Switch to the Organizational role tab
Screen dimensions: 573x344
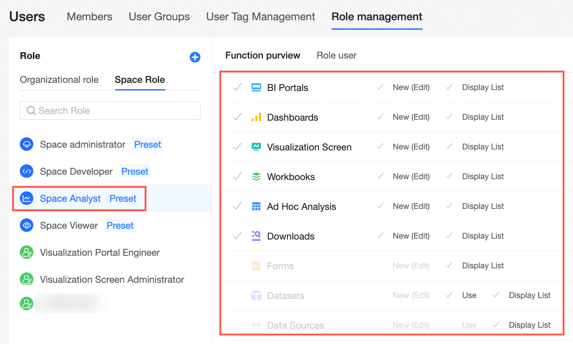59,80
